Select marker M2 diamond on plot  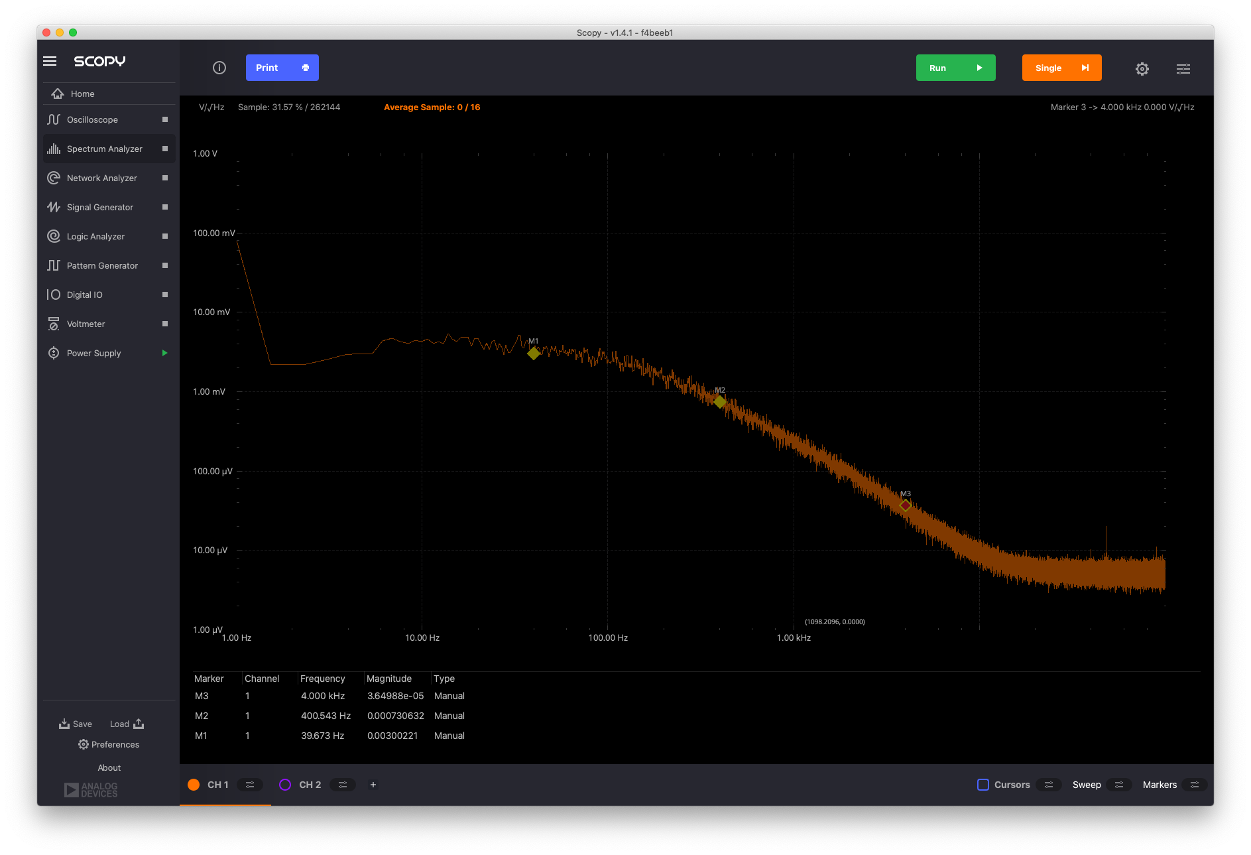(720, 401)
